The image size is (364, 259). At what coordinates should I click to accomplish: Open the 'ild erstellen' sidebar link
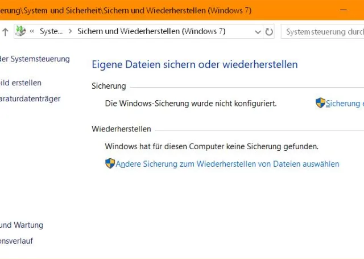tap(21, 83)
